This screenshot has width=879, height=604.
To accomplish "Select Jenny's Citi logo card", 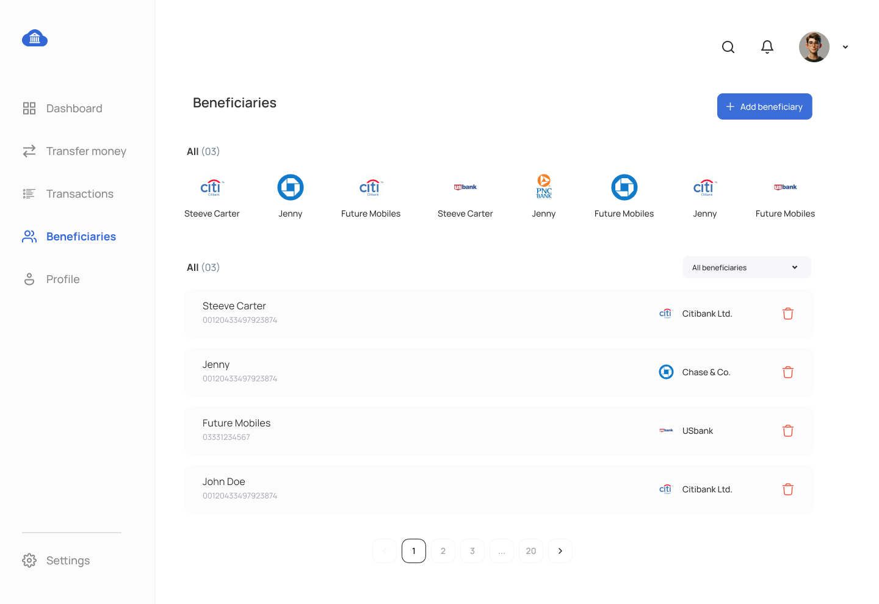I will [x=705, y=196].
